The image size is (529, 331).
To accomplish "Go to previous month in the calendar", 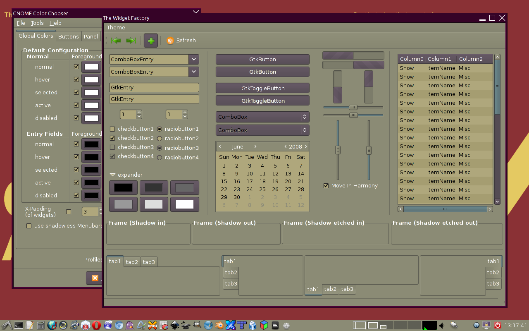I will pyautogui.click(x=220, y=147).
